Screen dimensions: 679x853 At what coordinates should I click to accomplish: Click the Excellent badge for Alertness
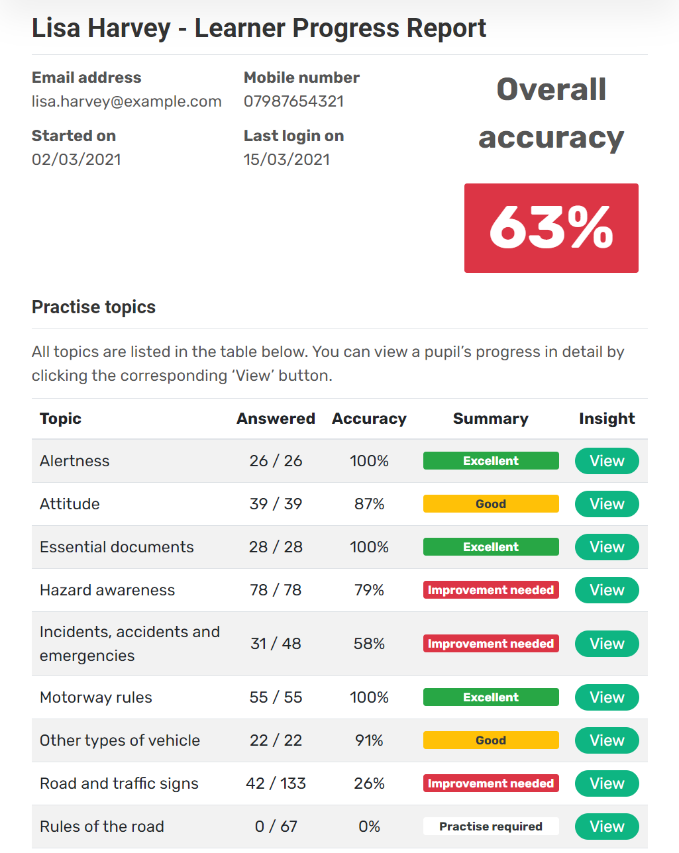pyautogui.click(x=491, y=461)
